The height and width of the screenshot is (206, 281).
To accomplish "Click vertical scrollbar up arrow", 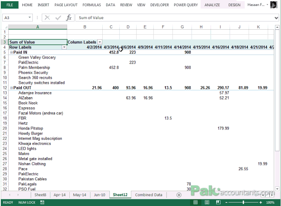I will 277,27.
